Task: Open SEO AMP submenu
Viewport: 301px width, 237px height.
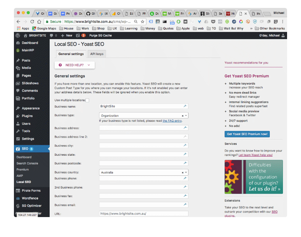Action: click(20, 176)
